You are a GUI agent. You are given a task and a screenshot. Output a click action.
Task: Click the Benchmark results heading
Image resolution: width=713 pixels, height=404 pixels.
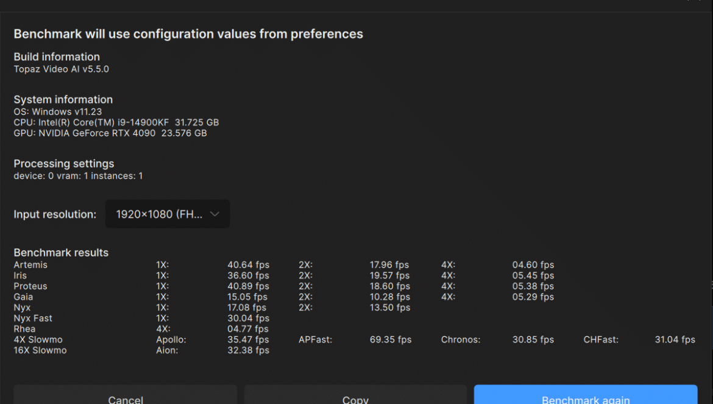[x=61, y=253]
